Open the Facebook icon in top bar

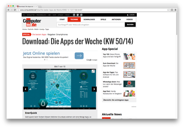tap(74, 15)
